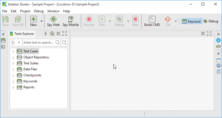Open the console monitor icon in right sidebar
The width and height of the screenshot is (222, 118).
pos(218,66)
